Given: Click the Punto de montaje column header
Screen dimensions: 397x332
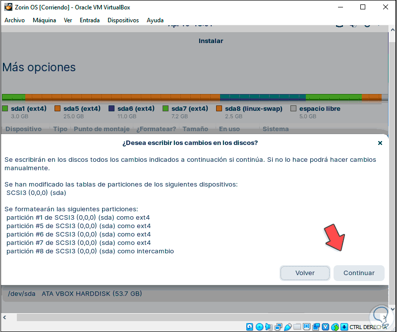Looking at the screenshot, I should (102, 129).
